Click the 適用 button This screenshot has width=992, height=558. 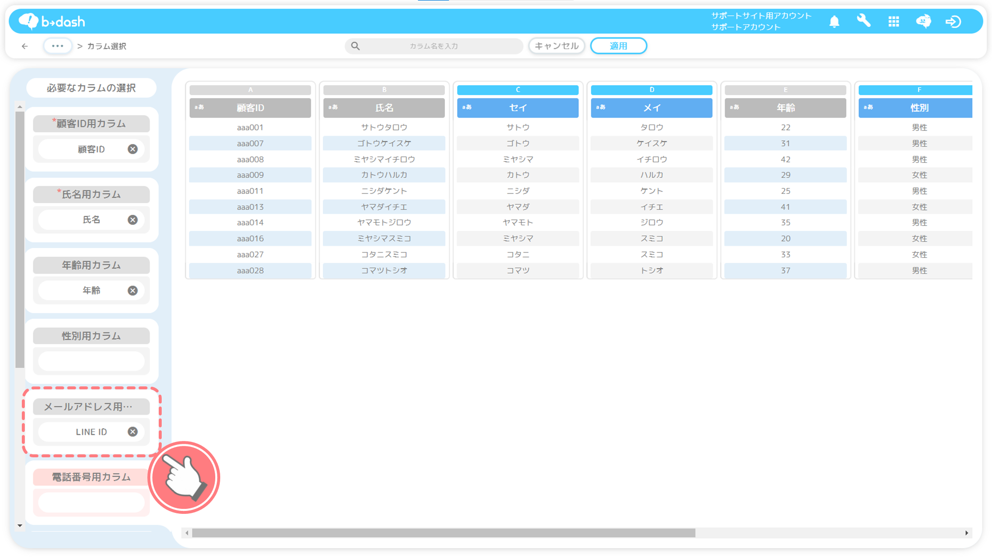(x=618, y=46)
